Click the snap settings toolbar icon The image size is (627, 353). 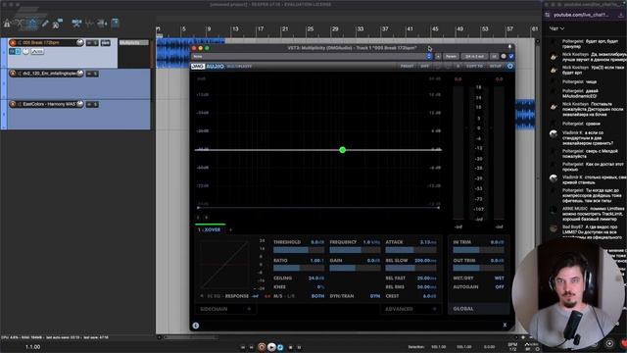pyautogui.click(x=58, y=24)
